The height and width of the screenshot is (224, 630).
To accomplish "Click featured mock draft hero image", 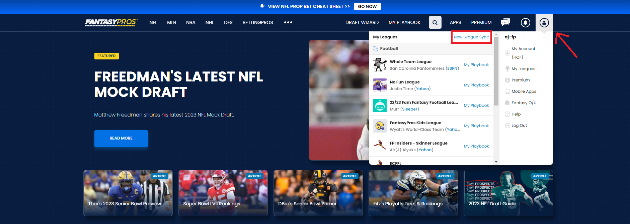I will (x=339, y=100).
